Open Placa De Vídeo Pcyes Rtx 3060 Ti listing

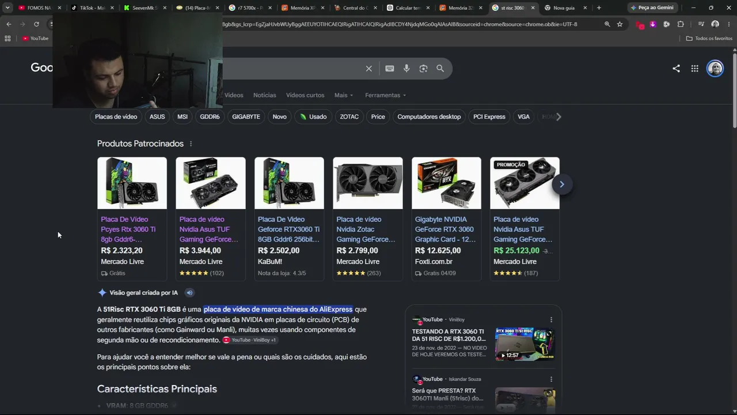coord(132,219)
